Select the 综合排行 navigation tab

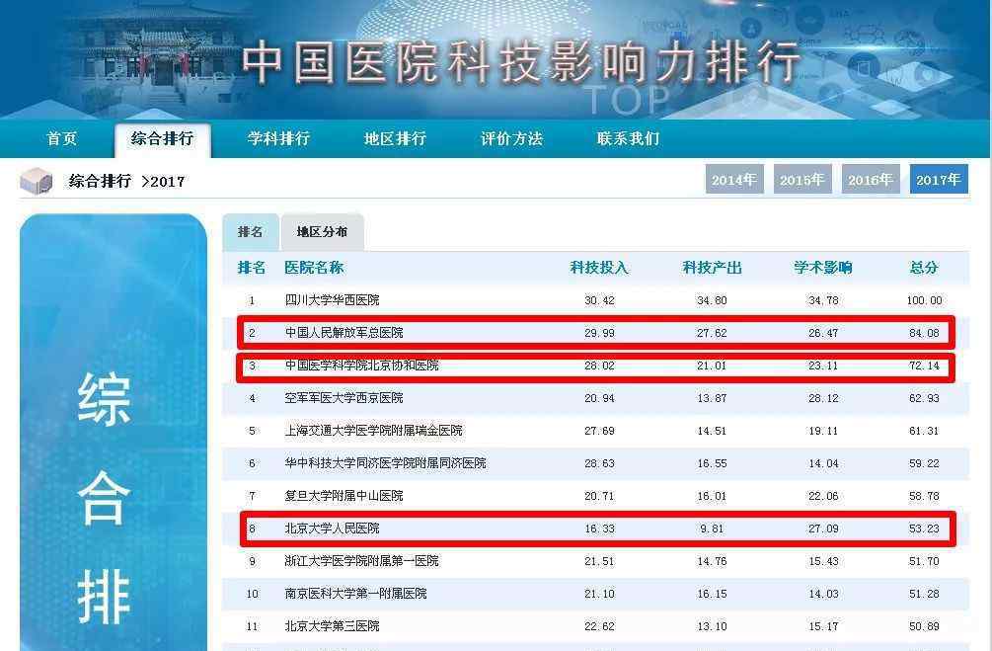(x=163, y=138)
